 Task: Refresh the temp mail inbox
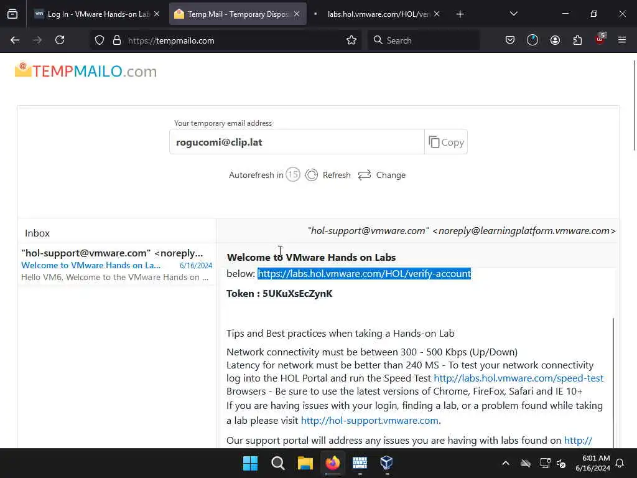coord(328,175)
